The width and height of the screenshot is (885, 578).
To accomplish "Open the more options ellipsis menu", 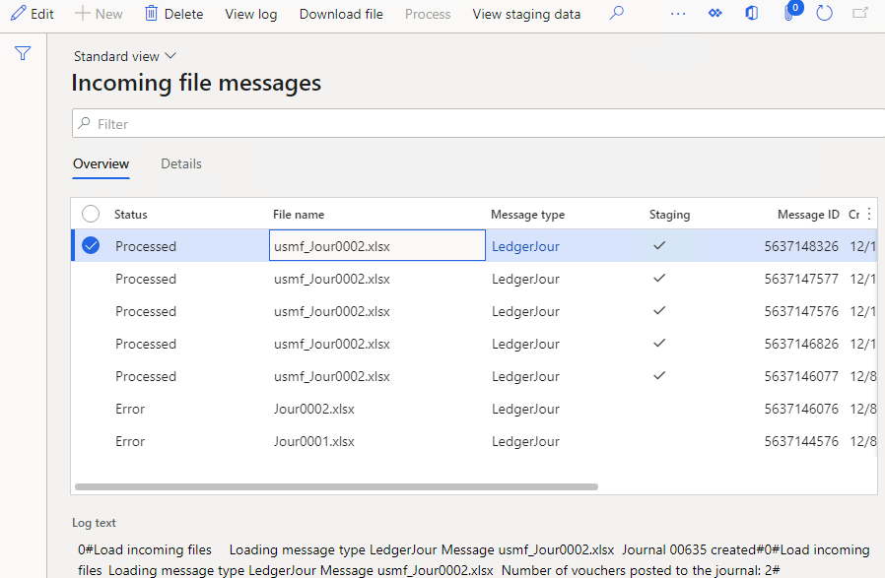I will pos(678,14).
